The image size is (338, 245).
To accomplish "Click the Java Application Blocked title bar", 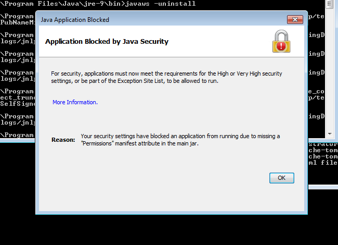I will [156, 20].
